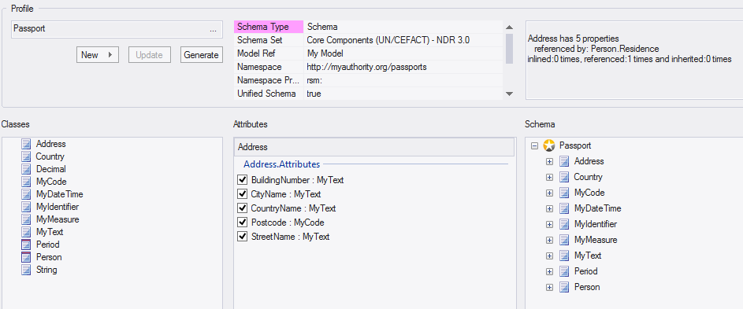Screen dimensions: 743x309
Task: Click the MyDateTime icon in Schema tree
Action: (564, 208)
